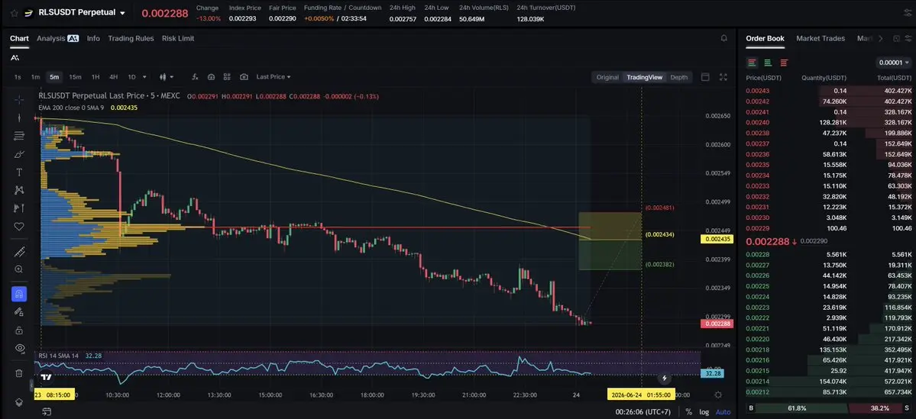Remove drawings with trash icon
The image size is (916, 419).
19,373
